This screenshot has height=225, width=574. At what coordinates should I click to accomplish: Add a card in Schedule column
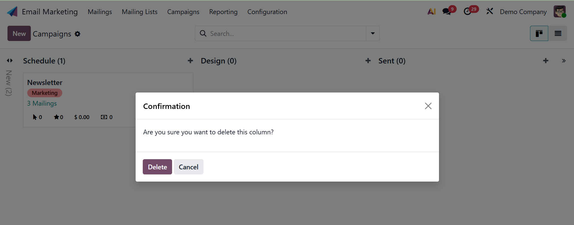pyautogui.click(x=190, y=61)
